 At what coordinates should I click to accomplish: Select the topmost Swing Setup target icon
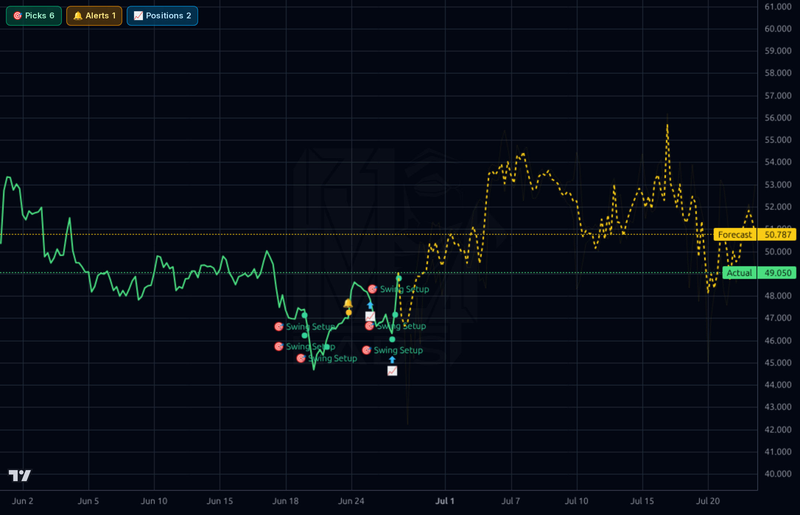372,289
